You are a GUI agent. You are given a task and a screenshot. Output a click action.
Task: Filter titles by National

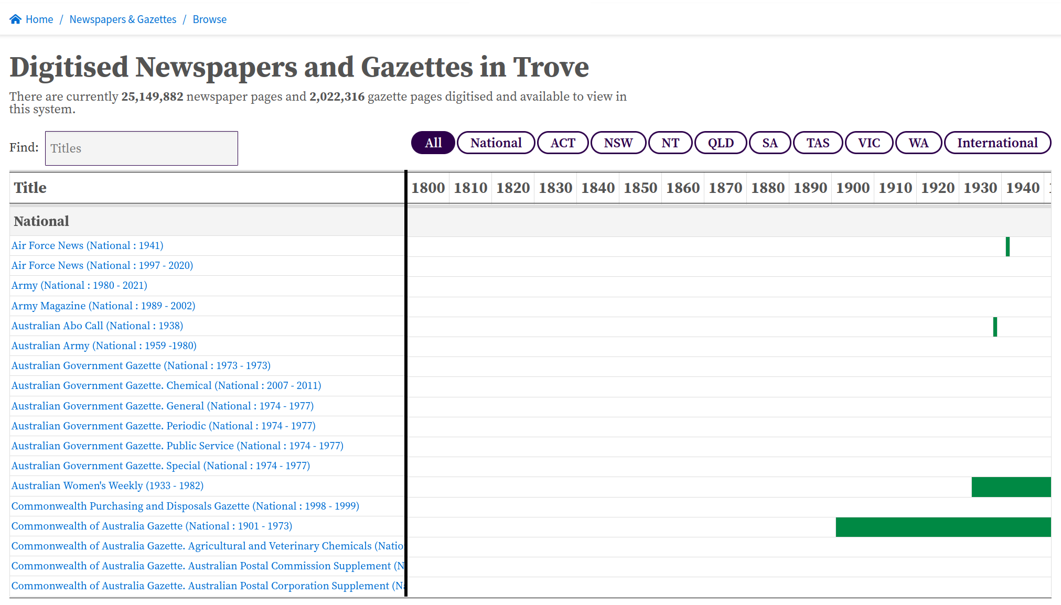pos(496,143)
